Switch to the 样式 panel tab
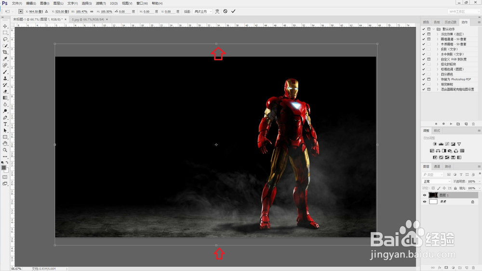 (437, 130)
